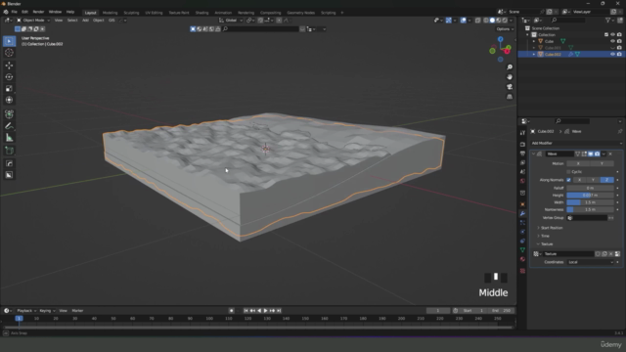Open the timeline Keying menu
The height and width of the screenshot is (352, 626).
coord(47,311)
